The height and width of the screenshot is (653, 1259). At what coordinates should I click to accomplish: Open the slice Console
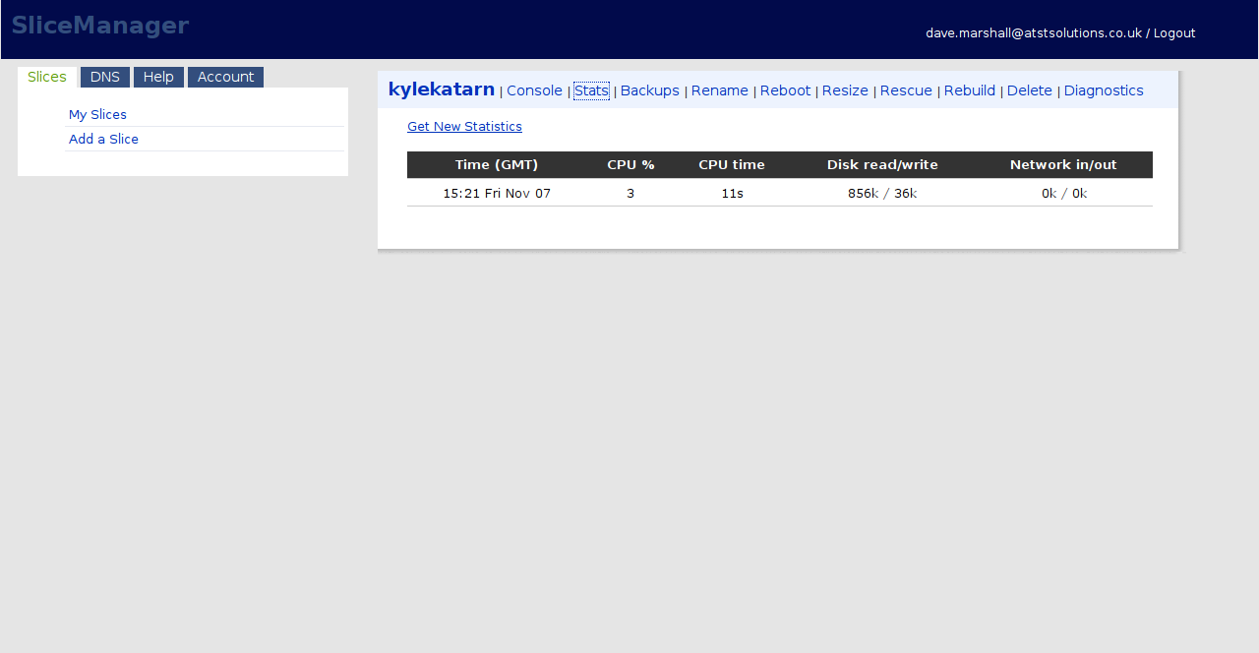(x=534, y=90)
